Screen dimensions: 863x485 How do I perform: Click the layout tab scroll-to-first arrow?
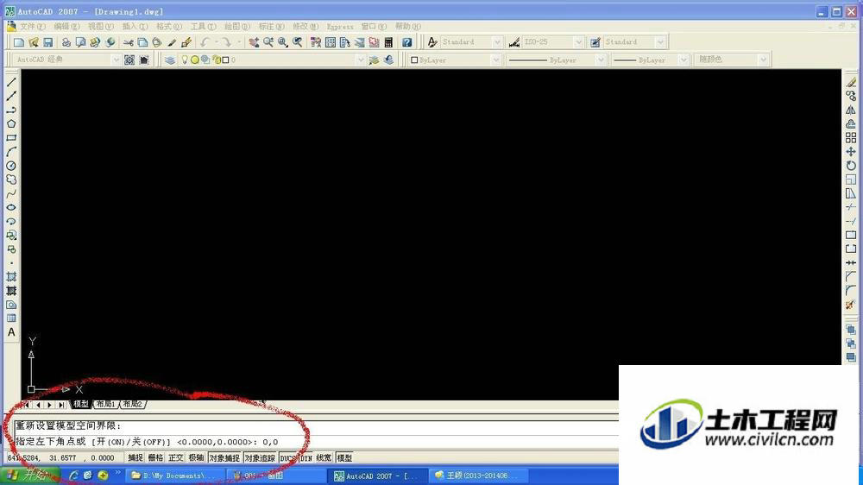[27, 405]
